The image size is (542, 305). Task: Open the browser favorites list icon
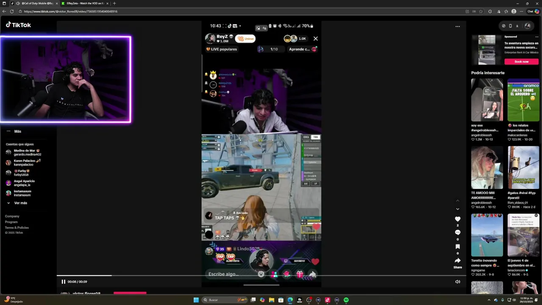[506, 11]
